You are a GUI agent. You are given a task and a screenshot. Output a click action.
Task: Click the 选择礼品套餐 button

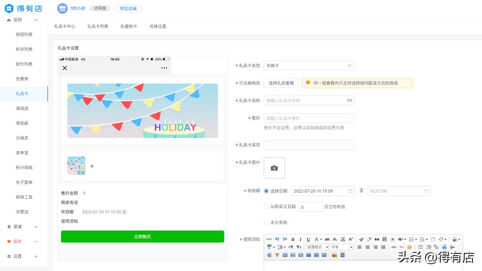point(281,83)
